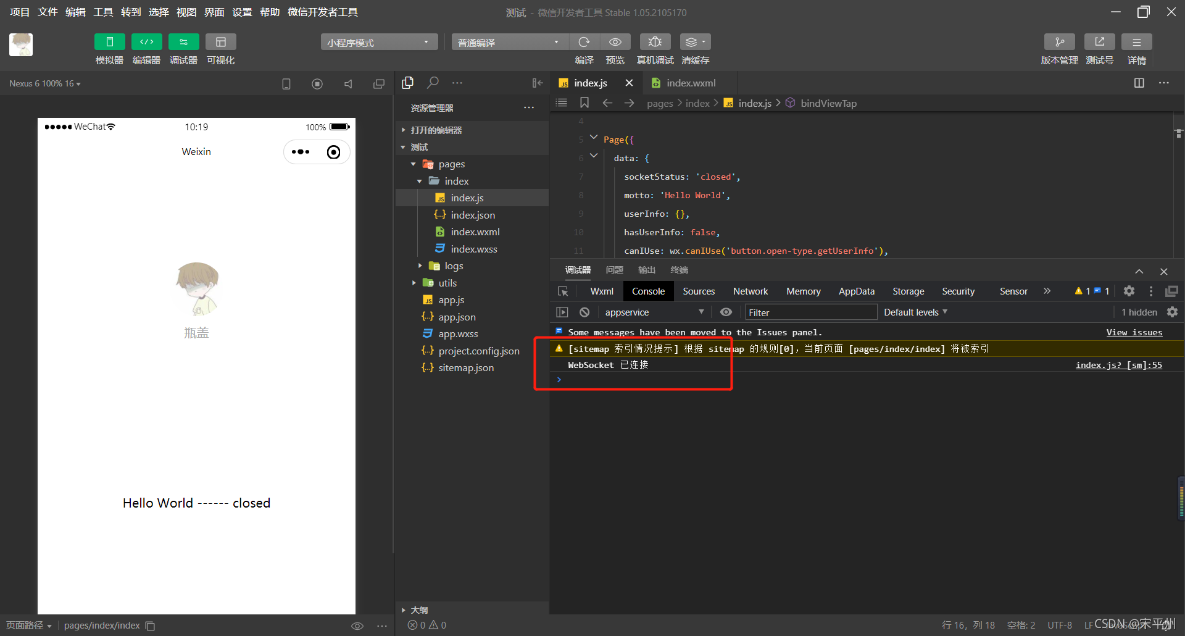This screenshot has width=1185, height=636.
Task: Close the index.js editor tab
Action: (629, 83)
